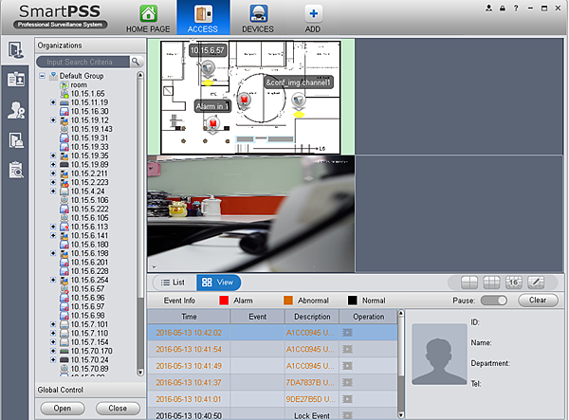Choose the 16-split layout icon

513,283
